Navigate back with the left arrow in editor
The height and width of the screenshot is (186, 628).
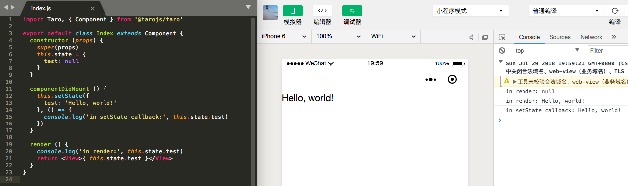[5, 7]
